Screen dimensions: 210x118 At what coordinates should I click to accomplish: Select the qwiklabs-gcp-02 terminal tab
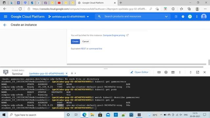[x=47, y=73]
